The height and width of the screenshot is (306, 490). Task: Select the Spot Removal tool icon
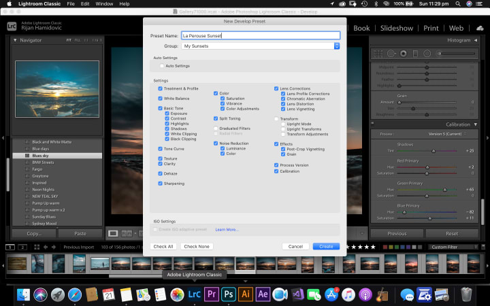pyautogui.click(x=391, y=54)
